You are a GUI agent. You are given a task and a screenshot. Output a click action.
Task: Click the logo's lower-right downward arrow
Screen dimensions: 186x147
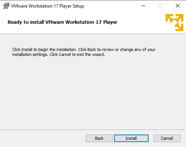point(179,27)
